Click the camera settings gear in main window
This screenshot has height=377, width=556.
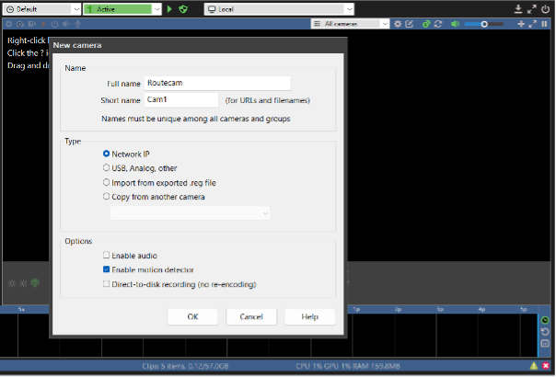point(9,24)
